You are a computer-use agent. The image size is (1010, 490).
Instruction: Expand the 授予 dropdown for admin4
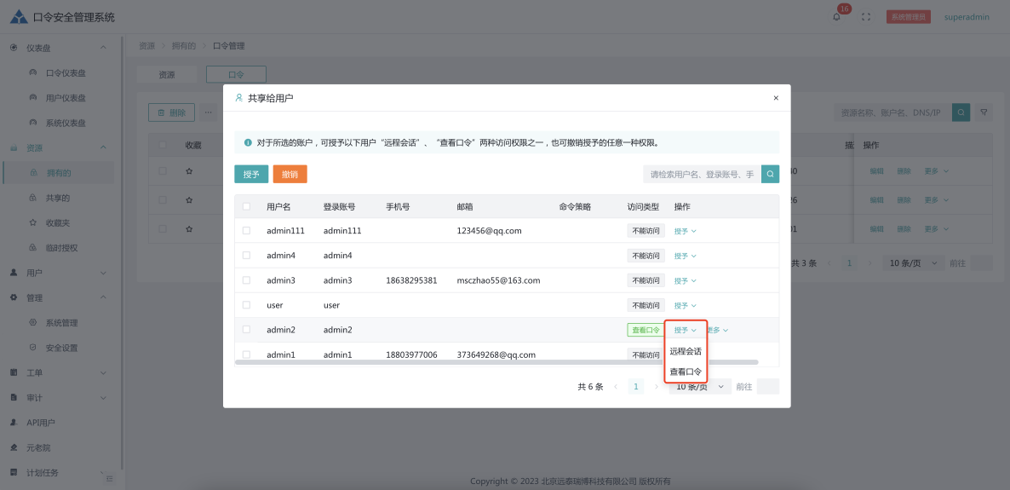coord(685,256)
